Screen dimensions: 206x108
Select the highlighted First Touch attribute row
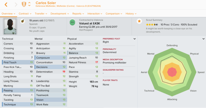pos(18,62)
